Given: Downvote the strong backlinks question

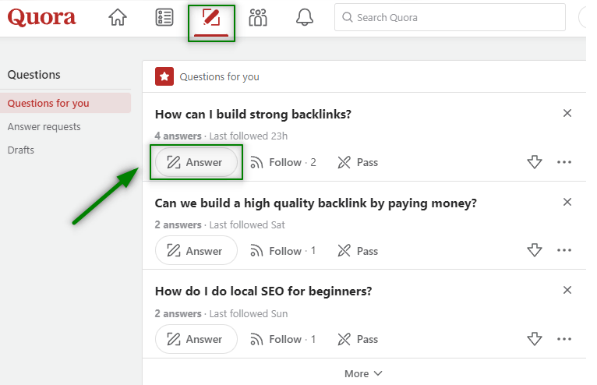Looking at the screenshot, I should pos(534,162).
